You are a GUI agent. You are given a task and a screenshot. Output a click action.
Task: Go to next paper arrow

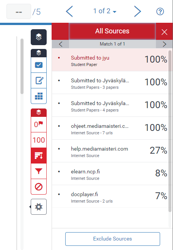137,11
